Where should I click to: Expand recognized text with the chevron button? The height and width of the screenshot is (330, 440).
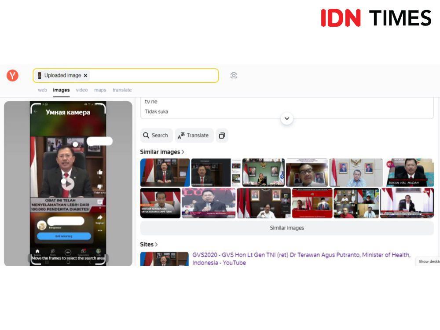[287, 118]
